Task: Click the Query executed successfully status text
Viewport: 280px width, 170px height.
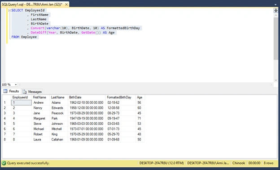Action: [x=28, y=163]
